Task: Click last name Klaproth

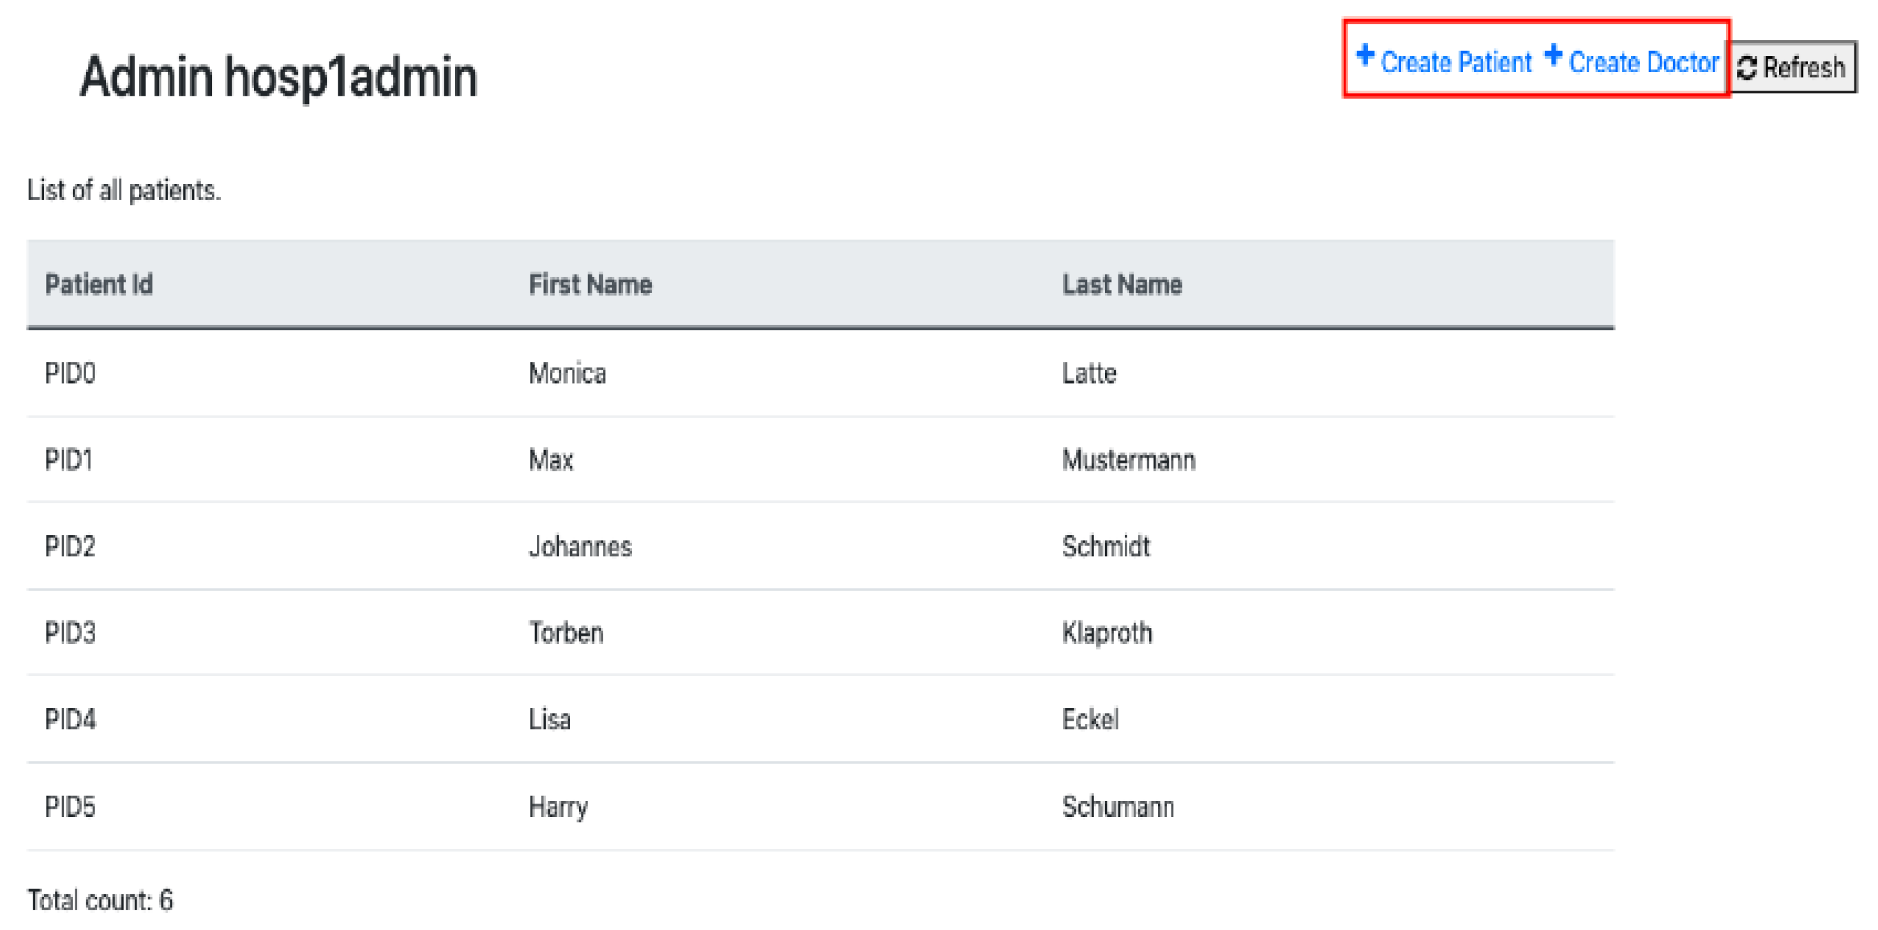Action: click(x=1107, y=633)
